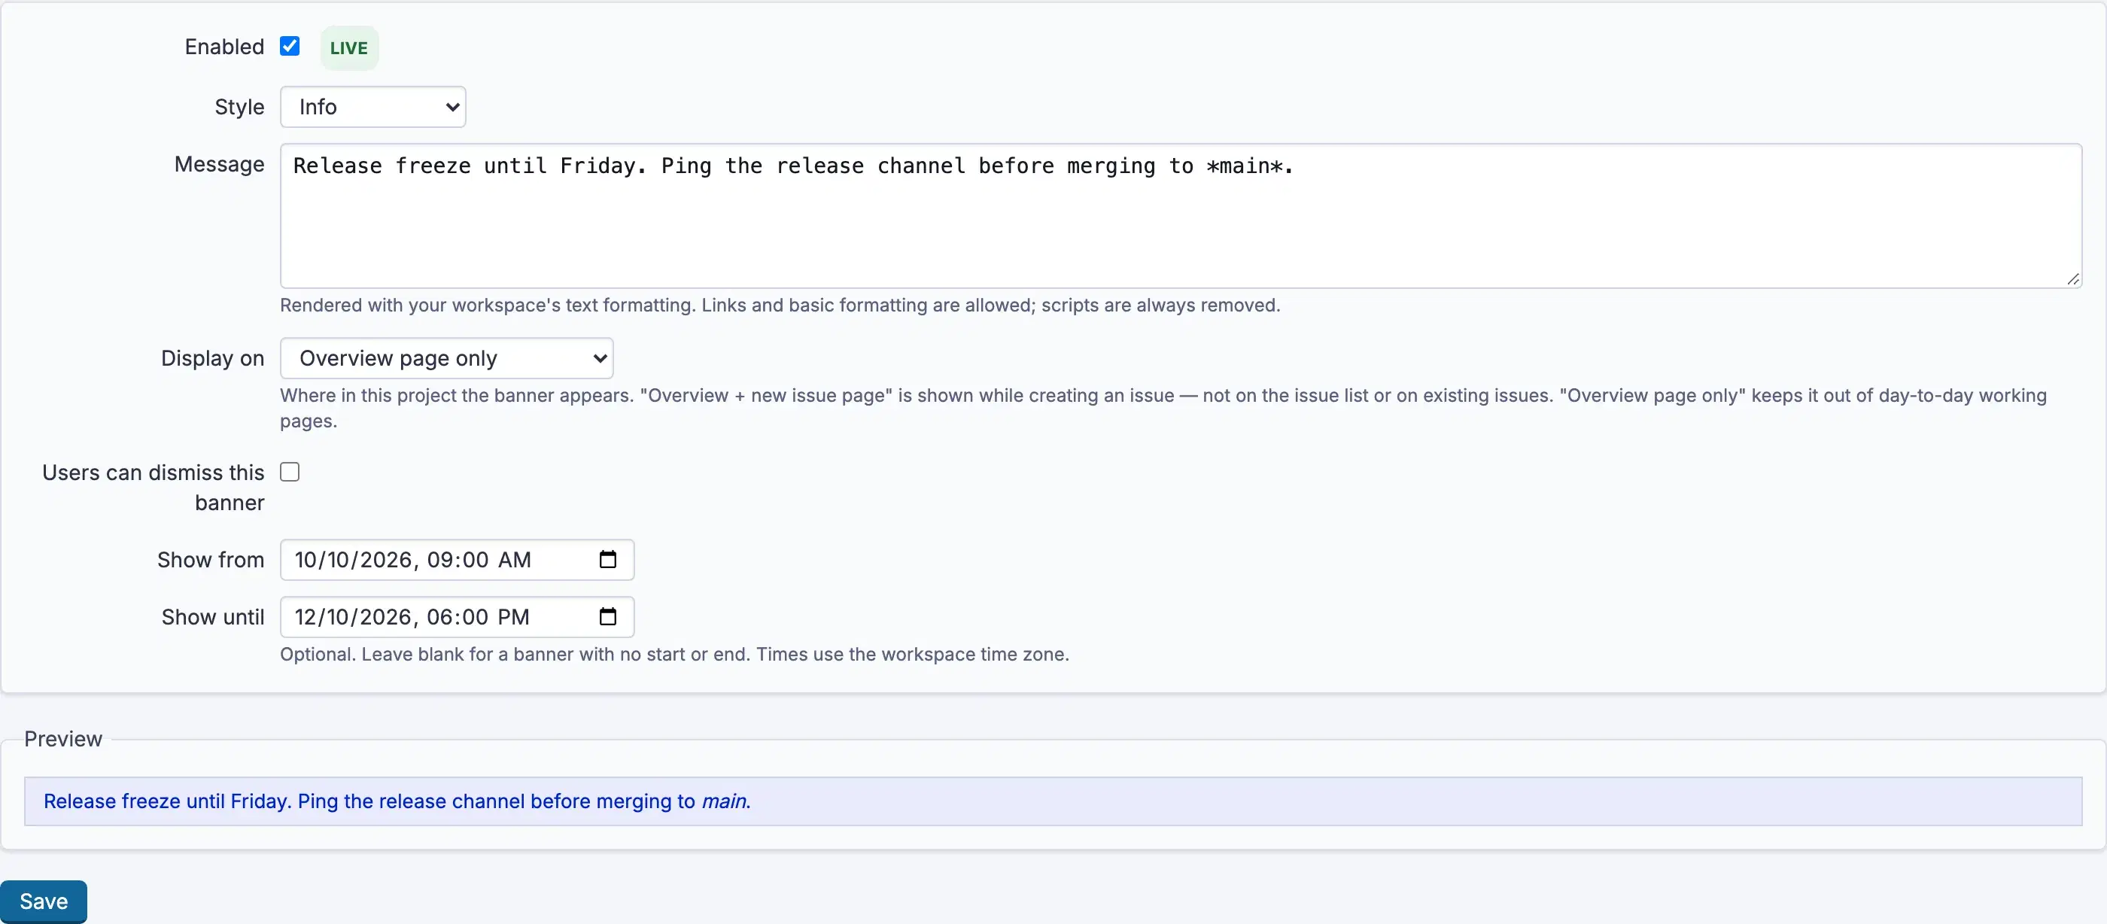The image size is (2107, 924).
Task: Click the Preview section heading
Action: 63,739
